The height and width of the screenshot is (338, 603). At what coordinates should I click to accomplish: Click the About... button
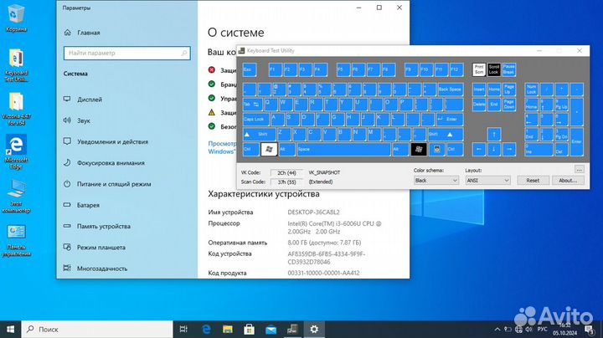pos(568,180)
